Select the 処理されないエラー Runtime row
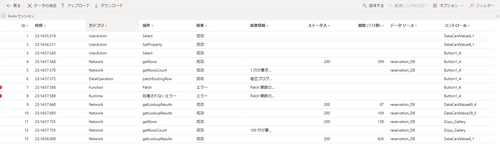The width and height of the screenshot is (500, 146). (x=159, y=96)
